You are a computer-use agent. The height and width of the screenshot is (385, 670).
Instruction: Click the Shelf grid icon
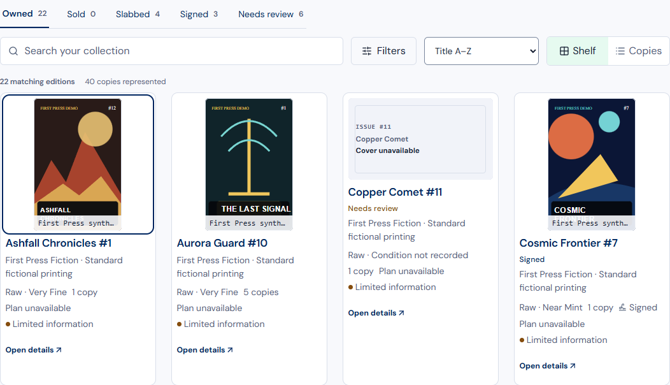[x=564, y=51]
